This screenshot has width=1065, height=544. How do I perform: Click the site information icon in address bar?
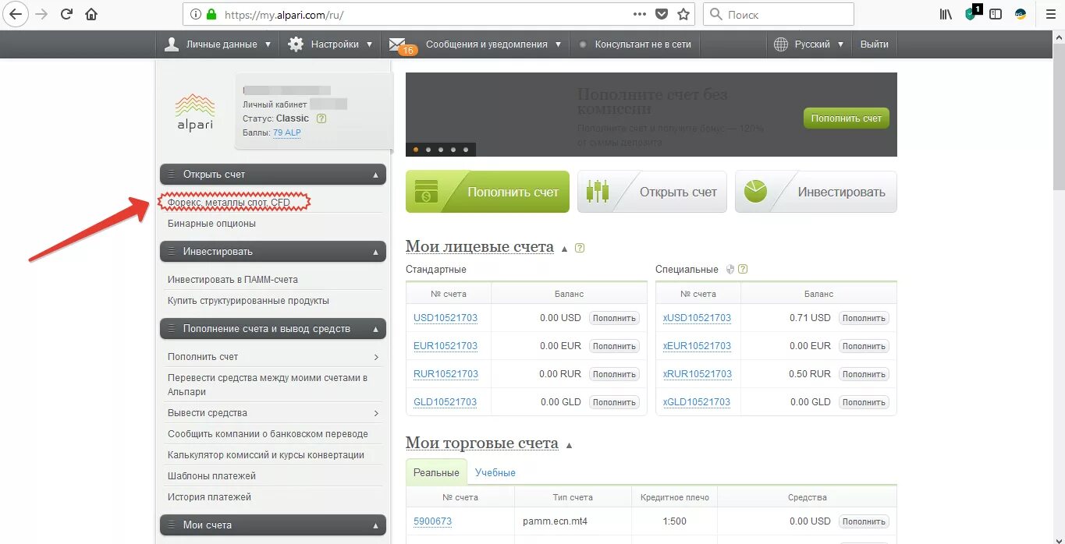196,14
